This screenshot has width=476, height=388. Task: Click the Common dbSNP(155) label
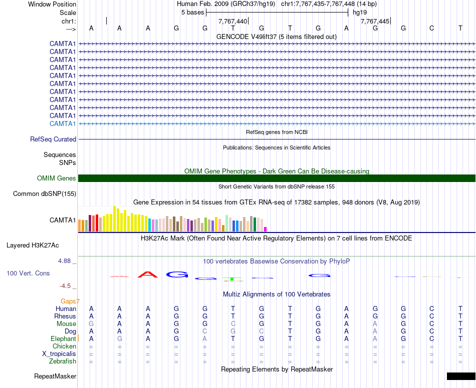pos(44,193)
